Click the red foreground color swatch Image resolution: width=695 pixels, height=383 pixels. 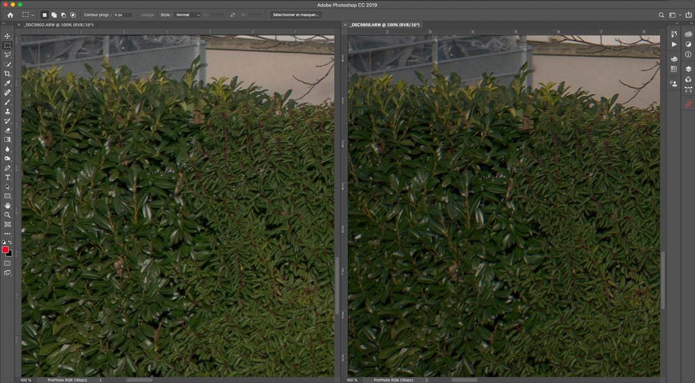coord(5,250)
